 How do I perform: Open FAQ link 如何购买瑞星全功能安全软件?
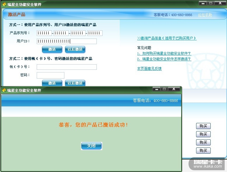tap(164, 53)
